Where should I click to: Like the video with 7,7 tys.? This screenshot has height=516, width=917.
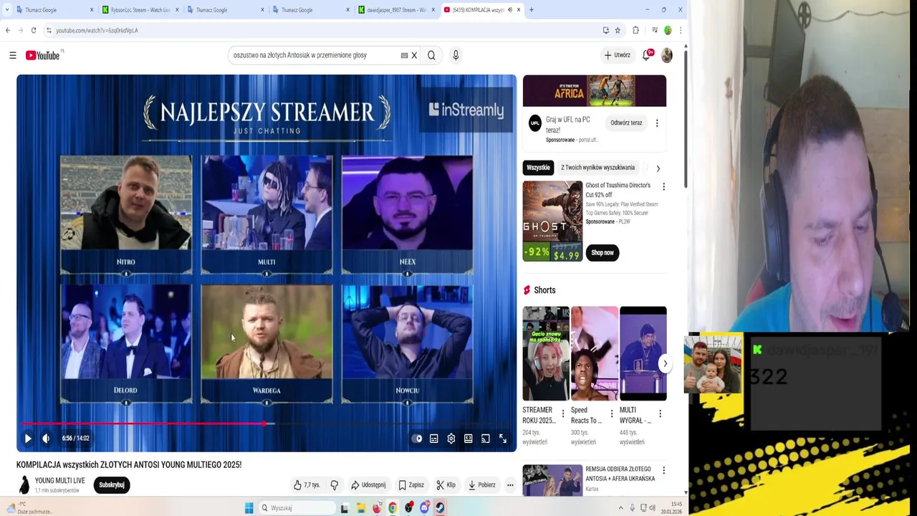[307, 485]
